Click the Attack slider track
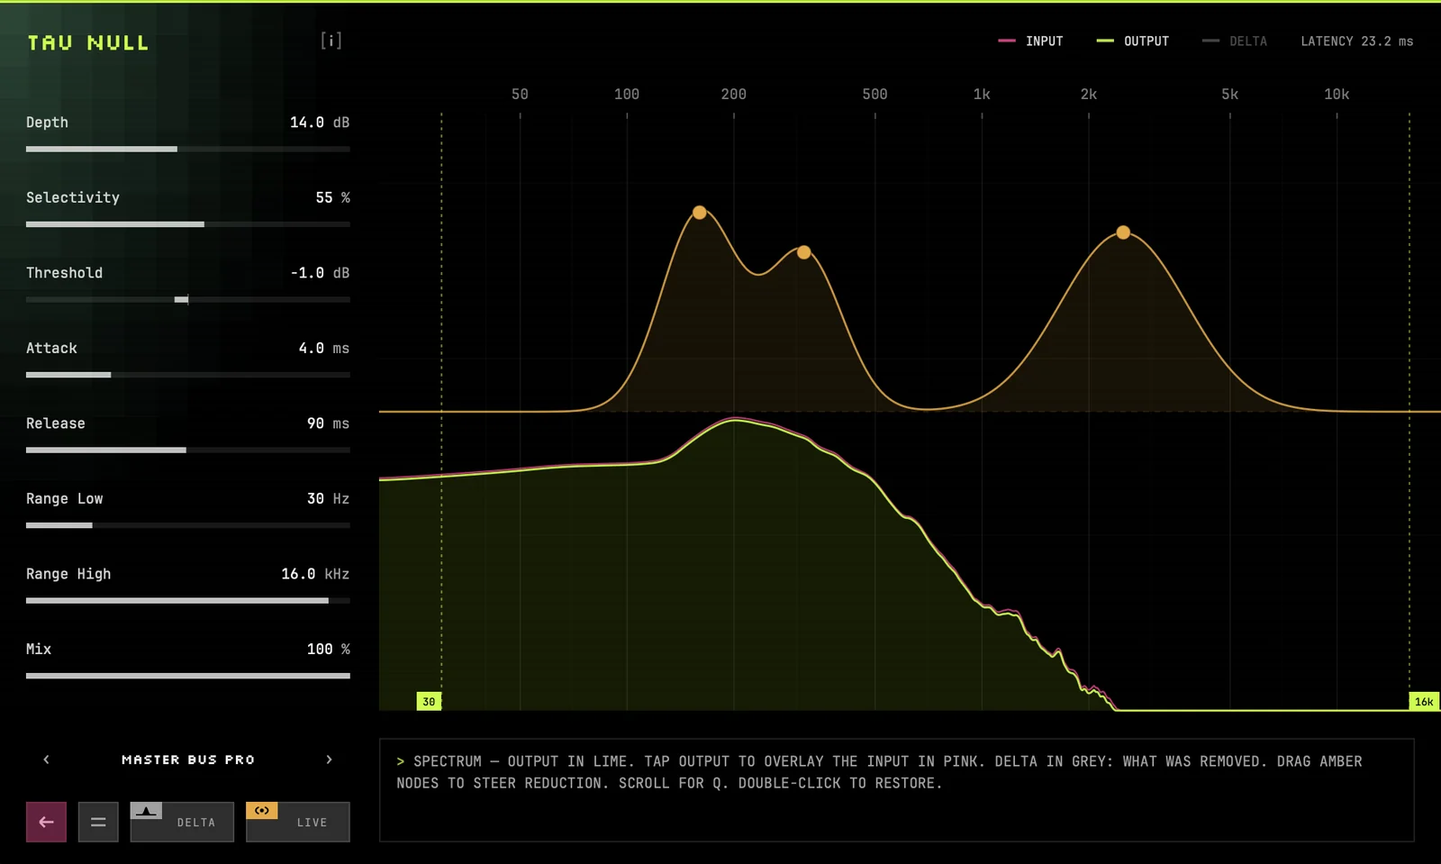This screenshot has width=1441, height=864. pos(188,375)
